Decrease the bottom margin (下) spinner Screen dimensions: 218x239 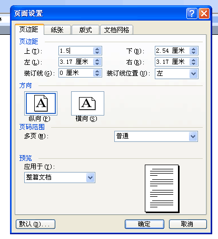tap(194, 53)
